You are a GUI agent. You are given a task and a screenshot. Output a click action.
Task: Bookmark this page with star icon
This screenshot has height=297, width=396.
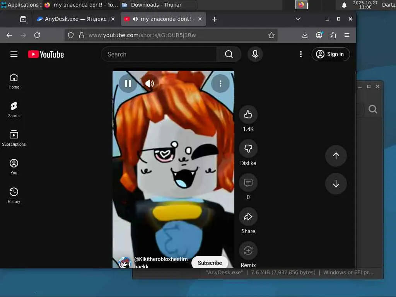271,35
